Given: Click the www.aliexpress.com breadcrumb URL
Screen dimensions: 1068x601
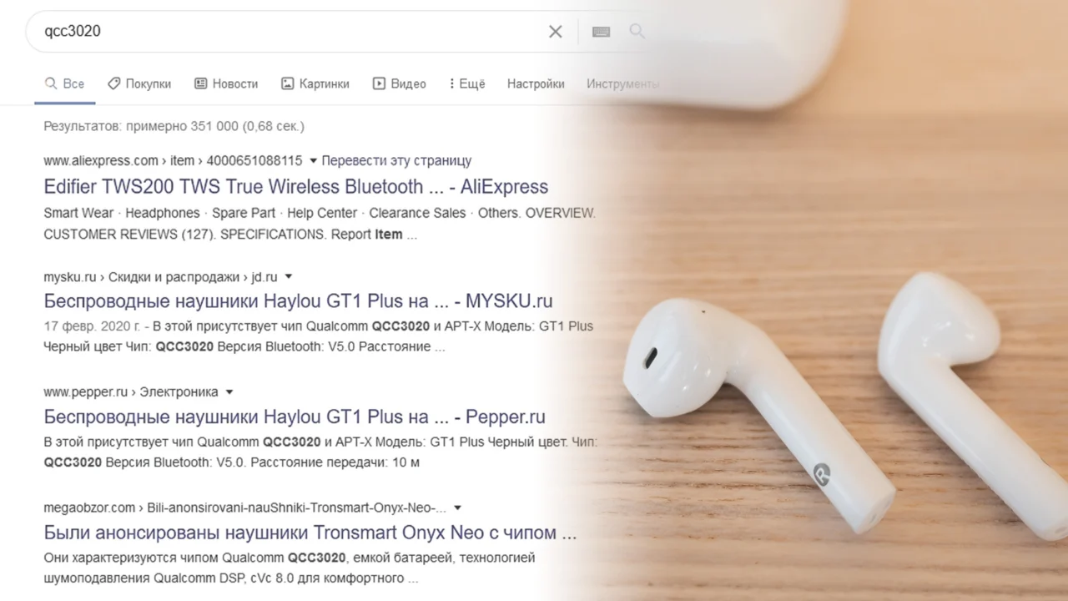Looking at the screenshot, I should pos(173,160).
